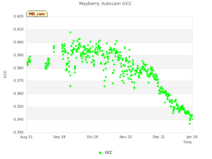Click the 0.370 y-axis tick label

pos(19,81)
